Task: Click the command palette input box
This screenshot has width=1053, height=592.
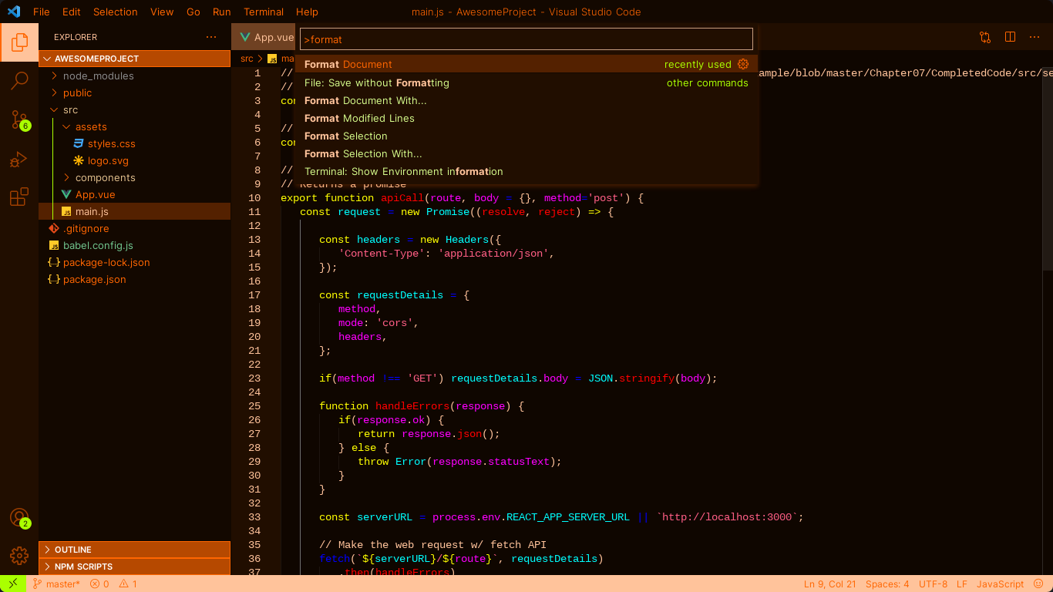Action: 526,39
